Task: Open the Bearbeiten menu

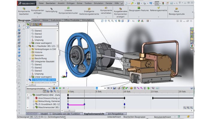Action: click(x=51, y=3)
